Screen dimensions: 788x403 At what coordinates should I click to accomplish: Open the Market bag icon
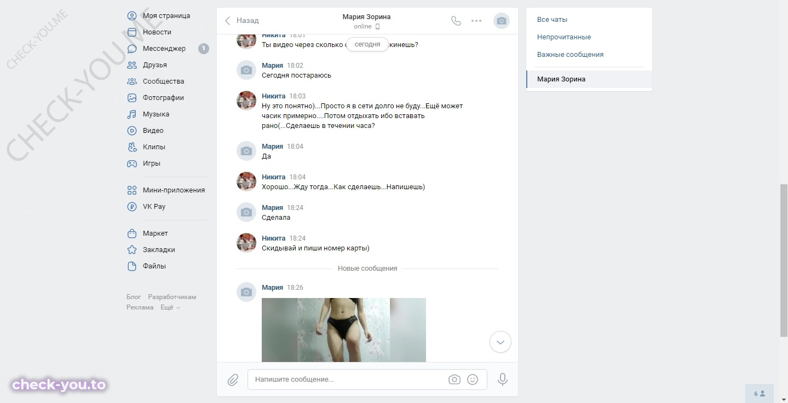coord(132,233)
